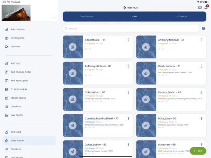The height and width of the screenshot is (158, 211).
Task: Click the green Add button
Action: coord(198,151)
